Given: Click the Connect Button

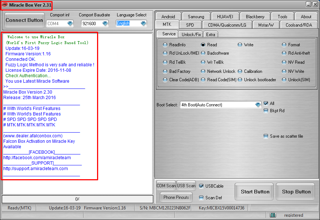Looking at the screenshot, I should click(x=24, y=20).
